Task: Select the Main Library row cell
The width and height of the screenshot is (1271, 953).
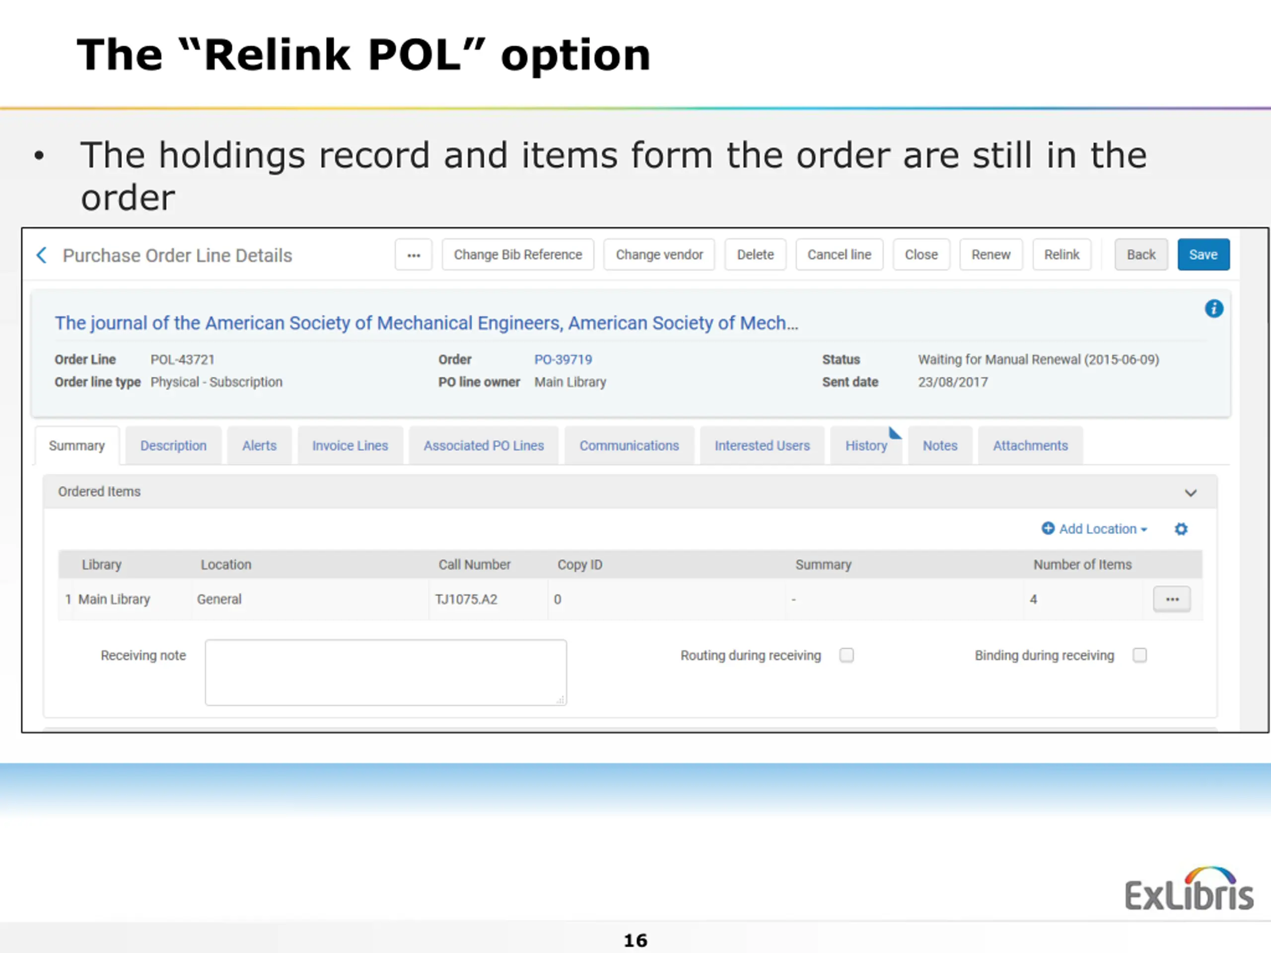Action: click(x=114, y=599)
